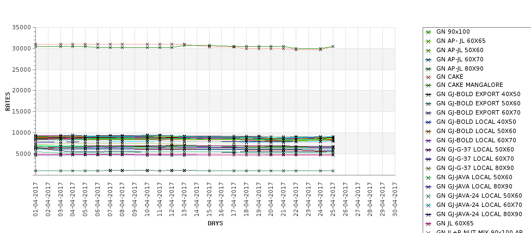Click GN GJ-BOLD EXPORT 50X60 legend marker
Screen dimensions: 531x233
point(429,104)
